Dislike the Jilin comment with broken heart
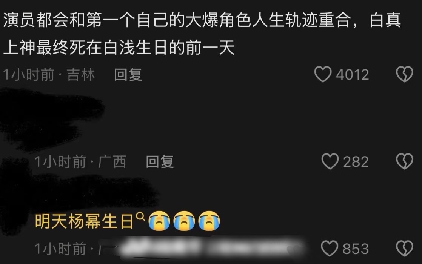The height and width of the screenshot is (264, 422). coord(404,74)
